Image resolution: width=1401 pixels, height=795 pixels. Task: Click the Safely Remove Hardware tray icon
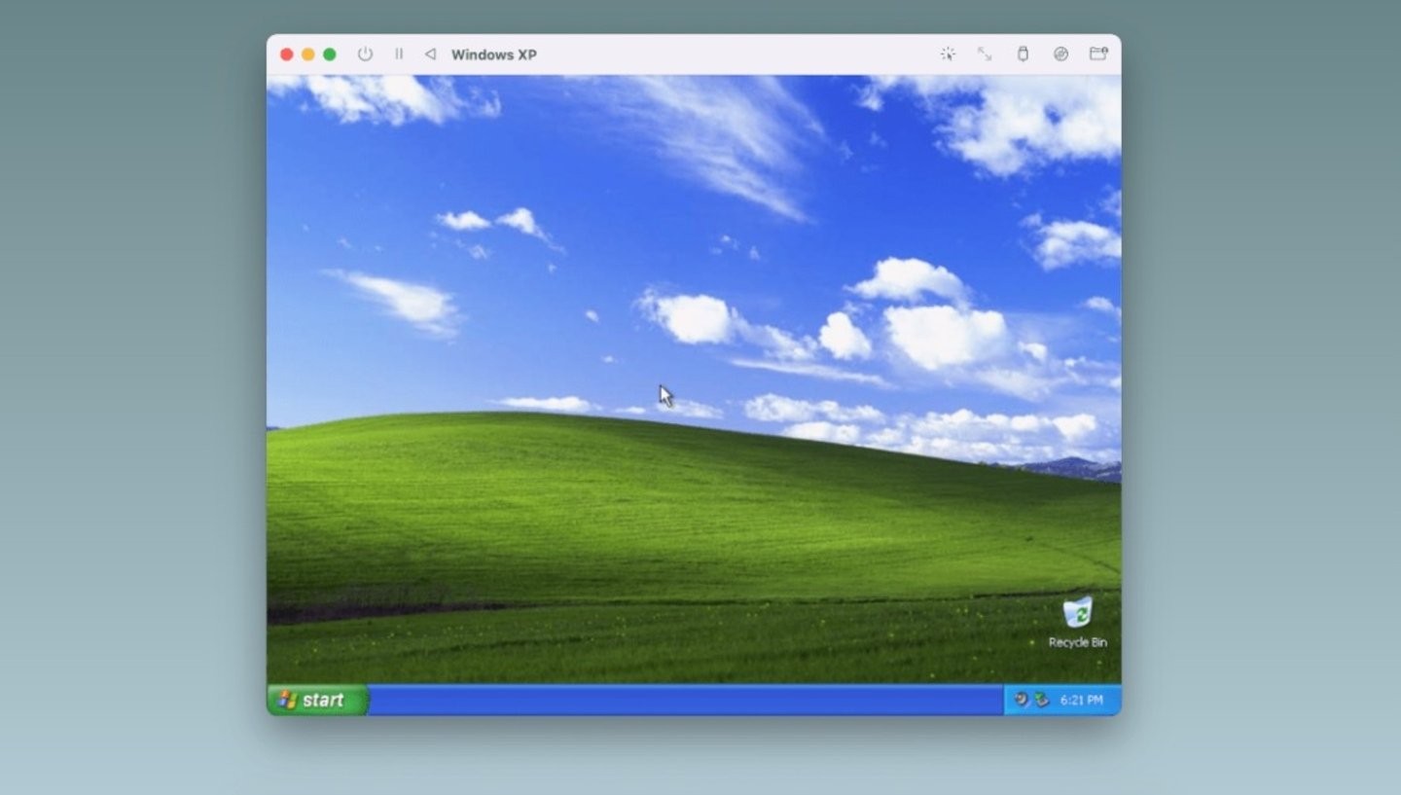(x=1041, y=700)
